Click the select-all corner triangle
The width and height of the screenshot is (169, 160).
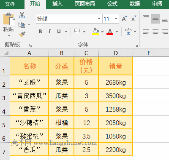click(6, 53)
